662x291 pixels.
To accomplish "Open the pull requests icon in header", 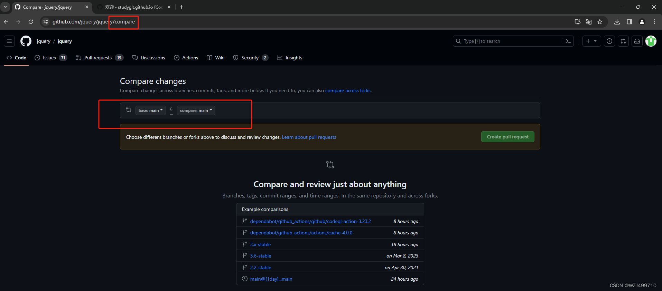I will [x=623, y=41].
